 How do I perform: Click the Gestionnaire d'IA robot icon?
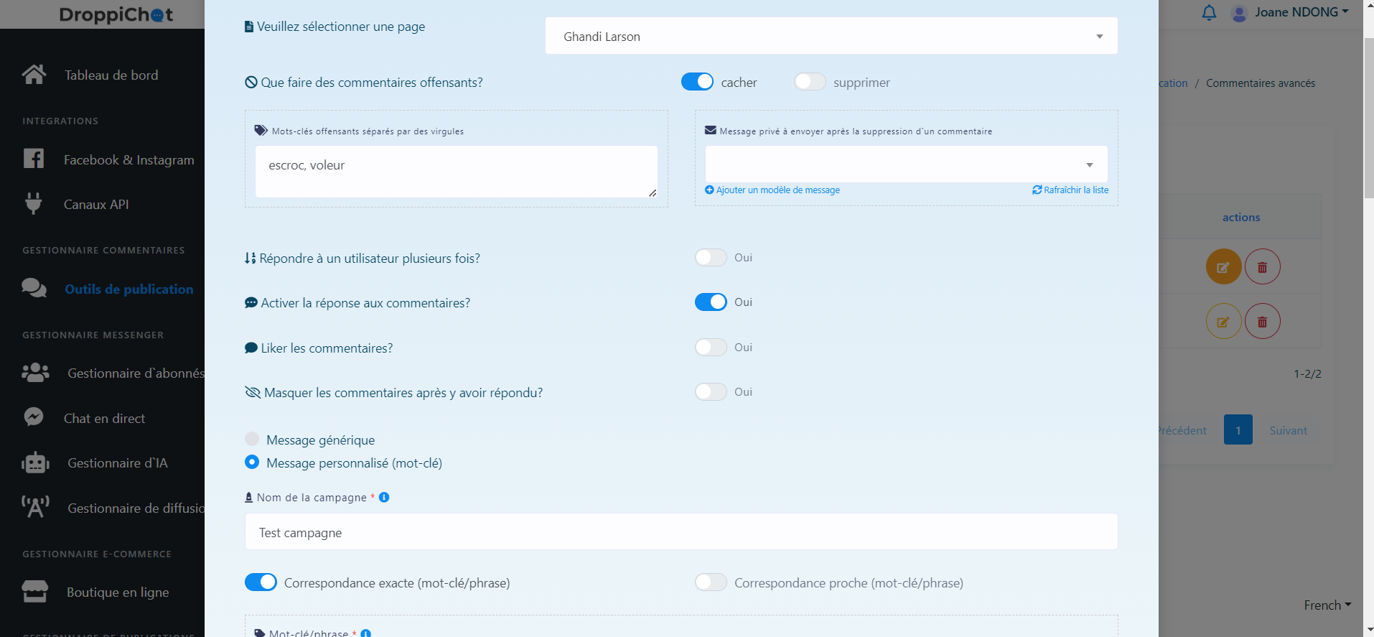[35, 463]
